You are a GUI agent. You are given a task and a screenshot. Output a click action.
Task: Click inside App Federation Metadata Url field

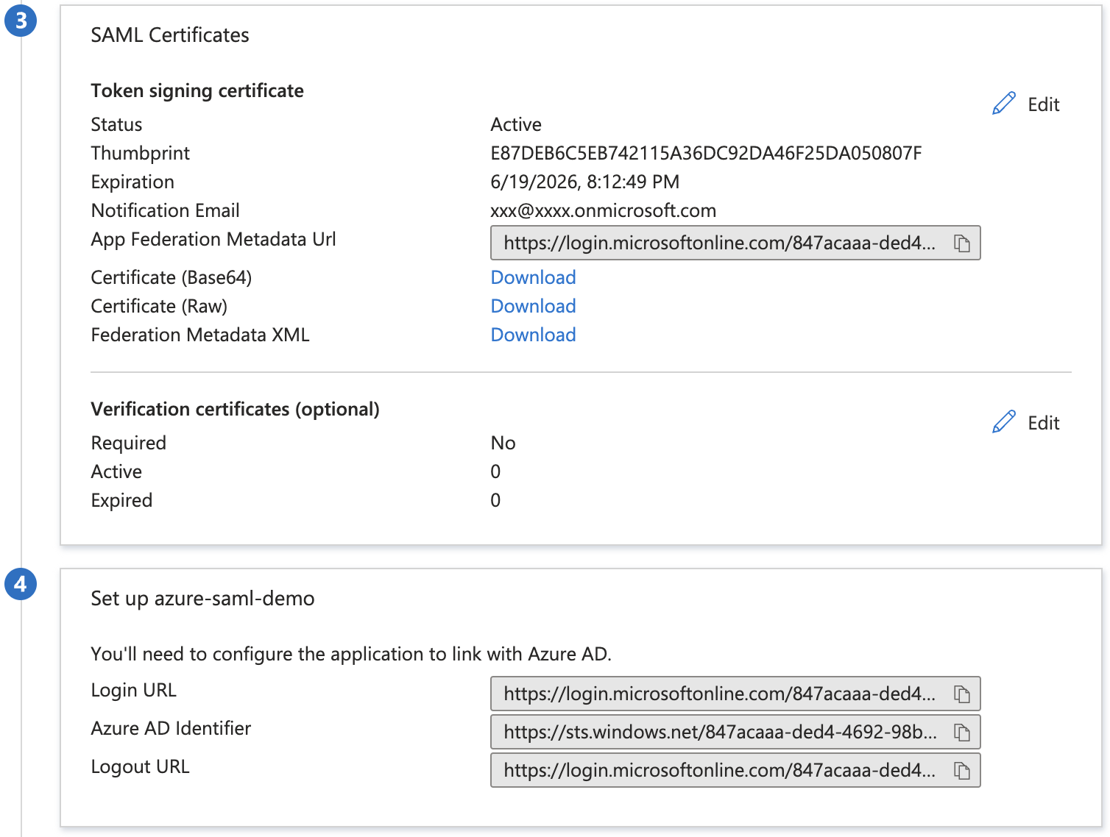[718, 243]
